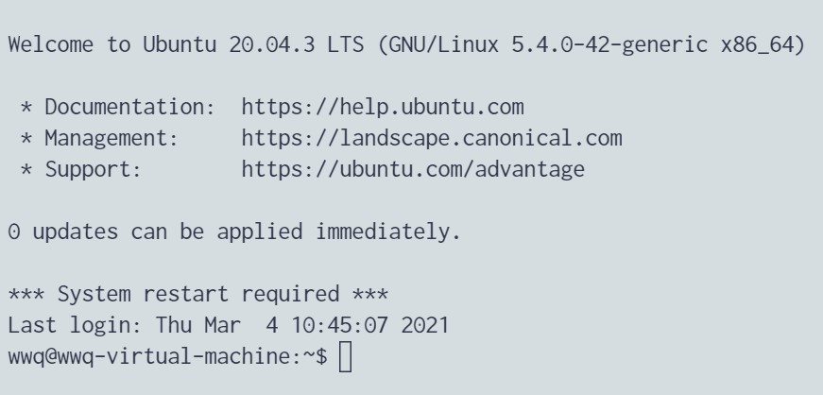Open the https://ubuntu.com/advantage support link
Screen dimensions: 823x395
coord(413,170)
